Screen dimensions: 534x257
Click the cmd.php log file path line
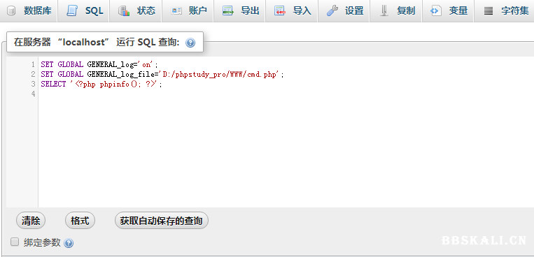pyautogui.click(x=162, y=74)
